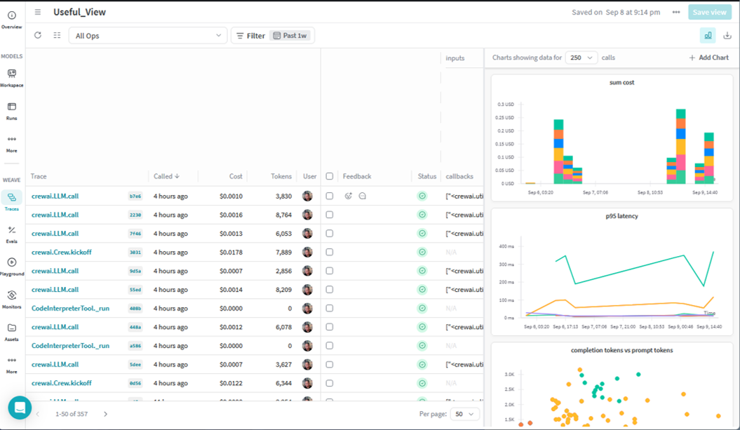Click the Add Chart button
Image resolution: width=740 pixels, height=430 pixels.
click(x=709, y=58)
